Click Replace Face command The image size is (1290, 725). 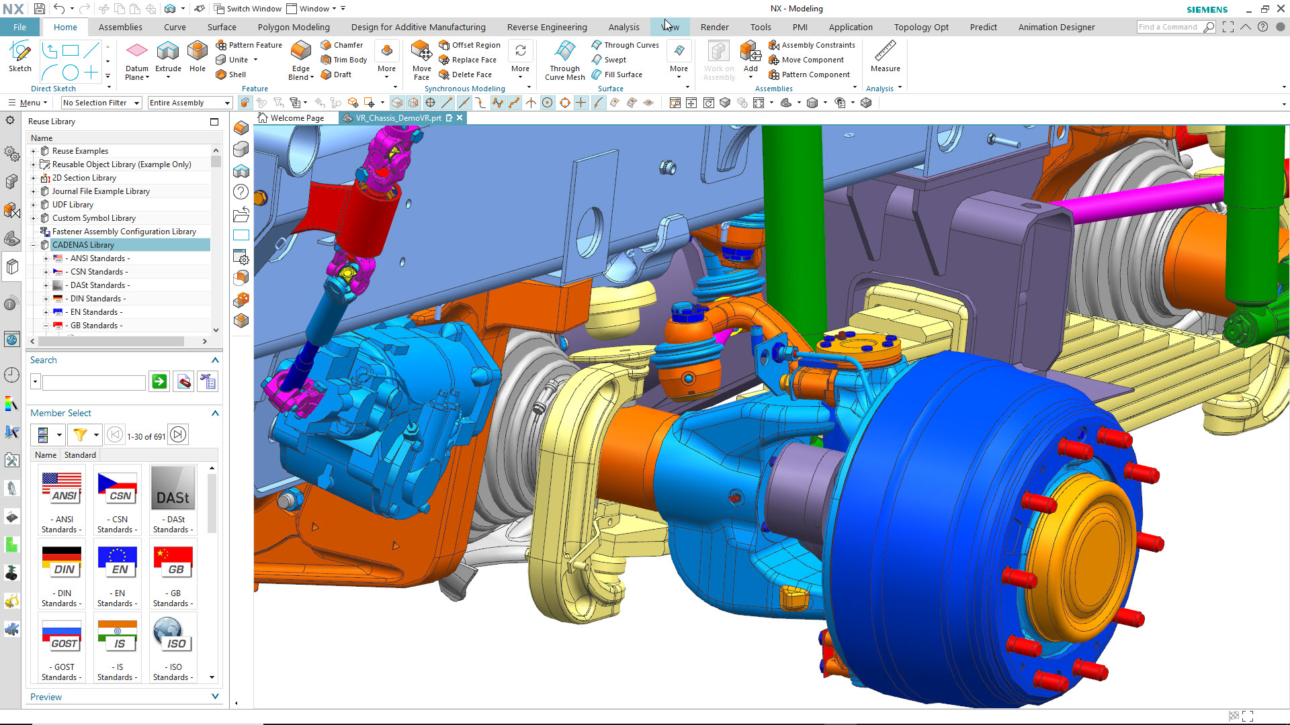pos(468,60)
